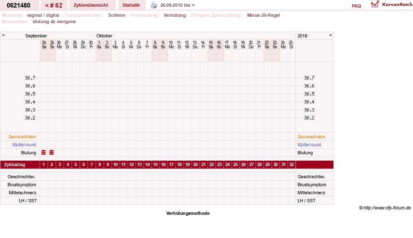Select cycle day 14 cell
Viewport: 413px width, 238px height.
[147, 165]
